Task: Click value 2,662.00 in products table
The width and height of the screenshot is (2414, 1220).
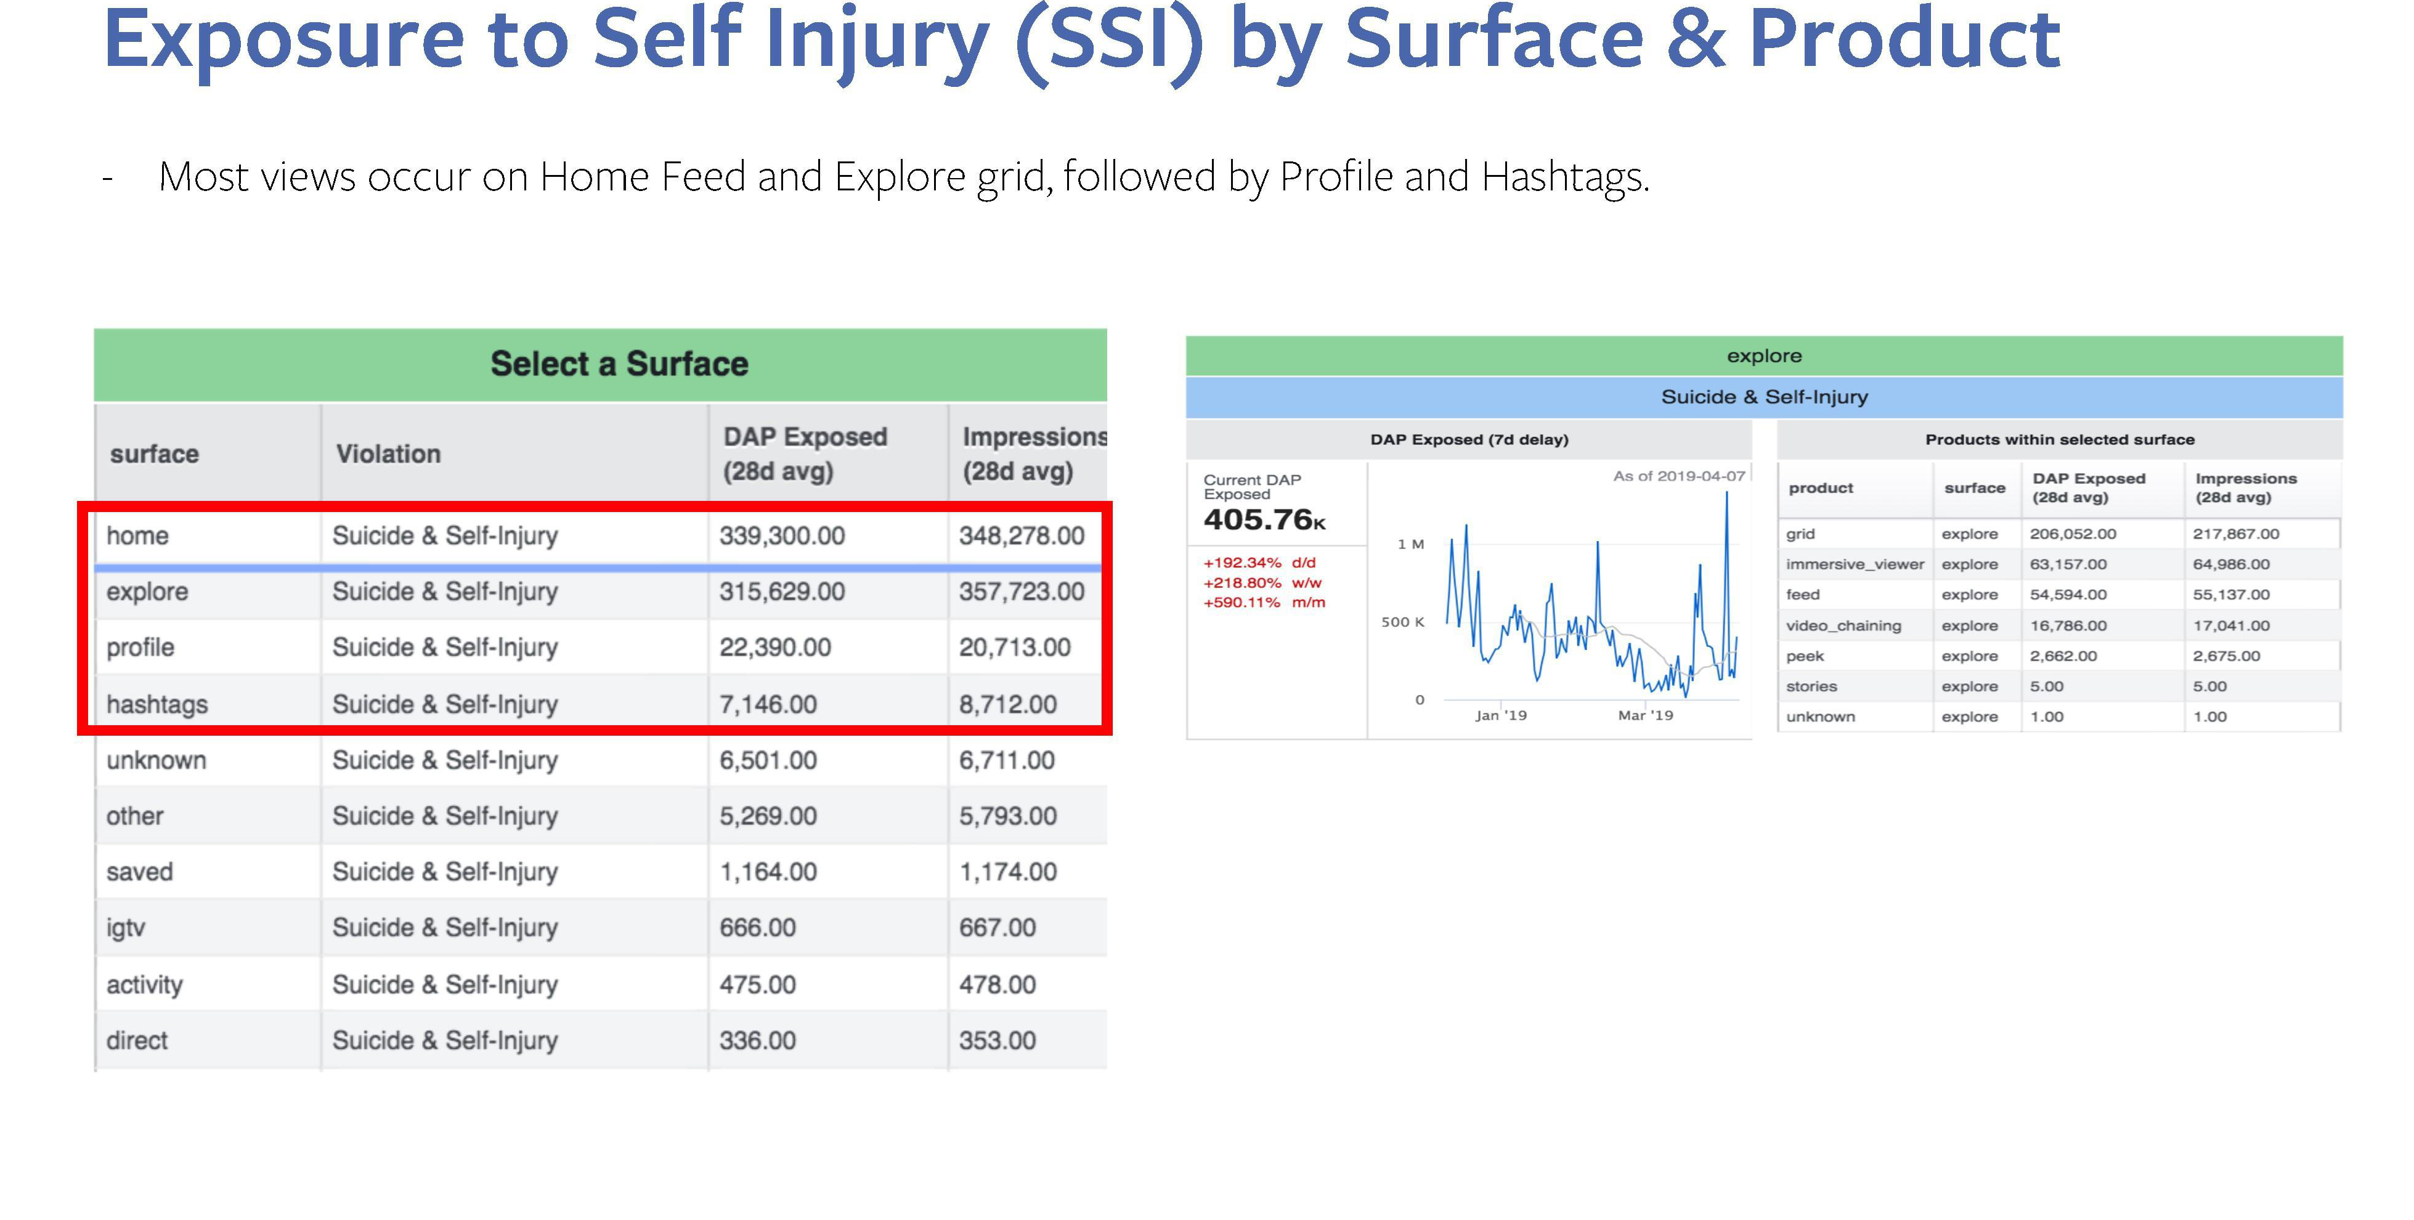Action: coord(2063,656)
